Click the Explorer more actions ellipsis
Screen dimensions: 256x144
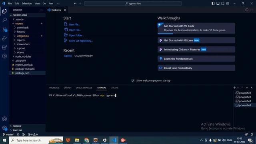pyautogui.click(x=41, y=10)
